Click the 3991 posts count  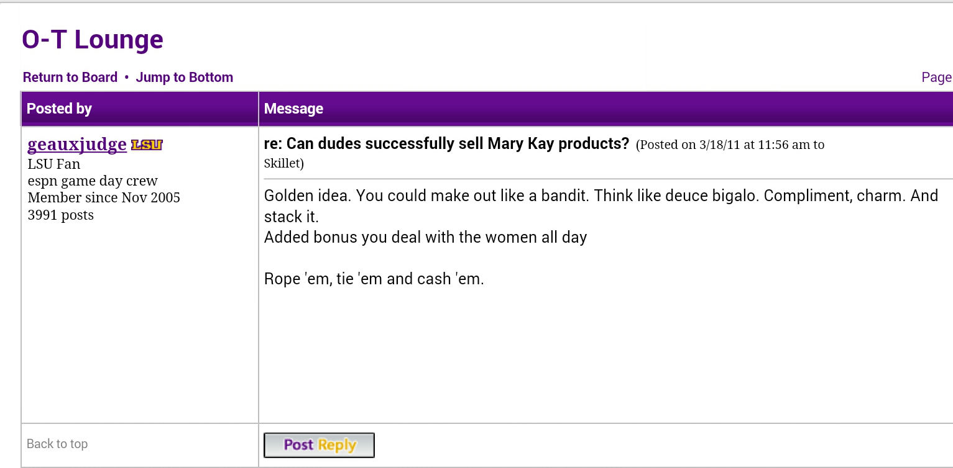click(61, 215)
